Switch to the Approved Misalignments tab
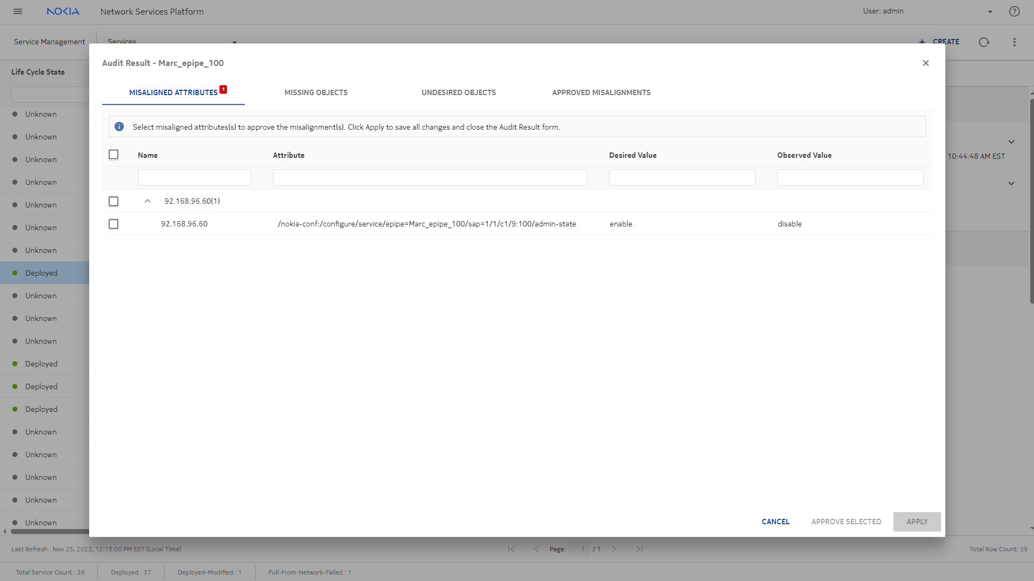 tap(601, 92)
